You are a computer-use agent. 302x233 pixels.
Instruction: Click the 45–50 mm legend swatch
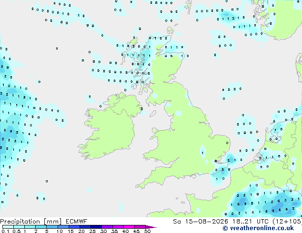click(x=140, y=227)
